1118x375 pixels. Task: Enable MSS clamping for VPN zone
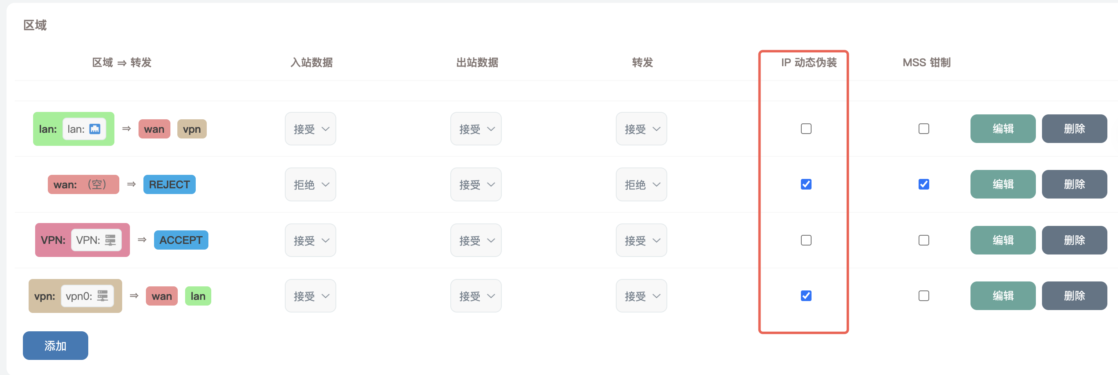(x=923, y=240)
